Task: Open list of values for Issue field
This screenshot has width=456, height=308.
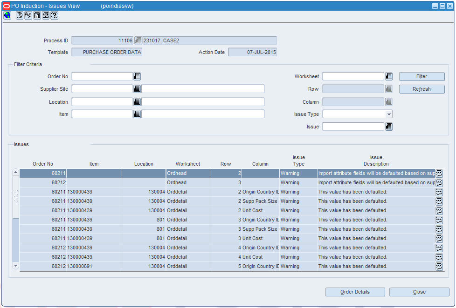Action: click(389, 127)
